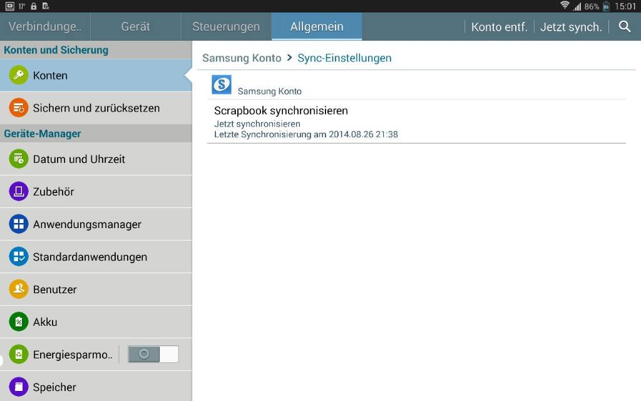Image resolution: width=641 pixels, height=401 pixels.
Task: Tap the Jetzt synch. button
Action: point(571,27)
